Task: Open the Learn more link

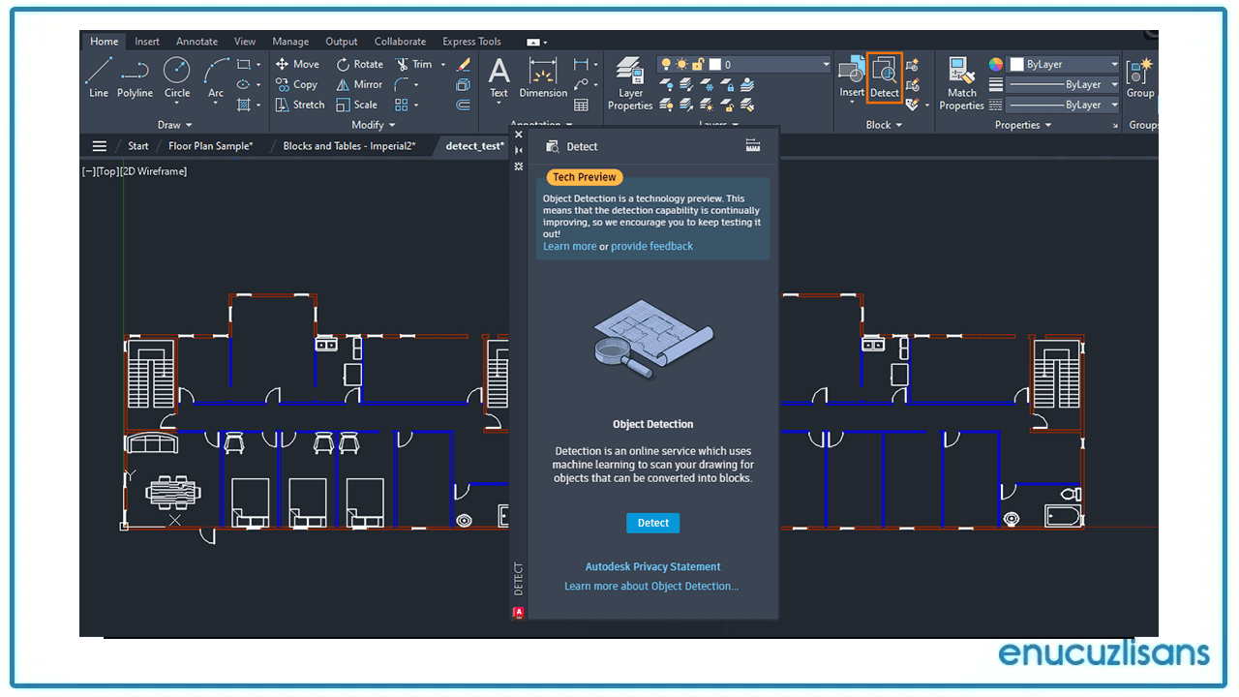Action: (569, 246)
